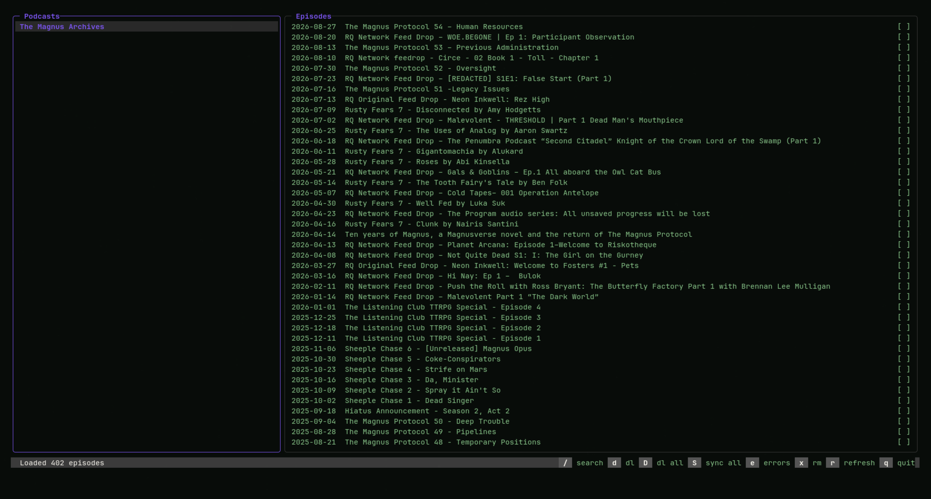Select Rusty Fears 7 Clunk by Nairis Santini
The width and height of the screenshot is (931, 499).
tap(601, 224)
